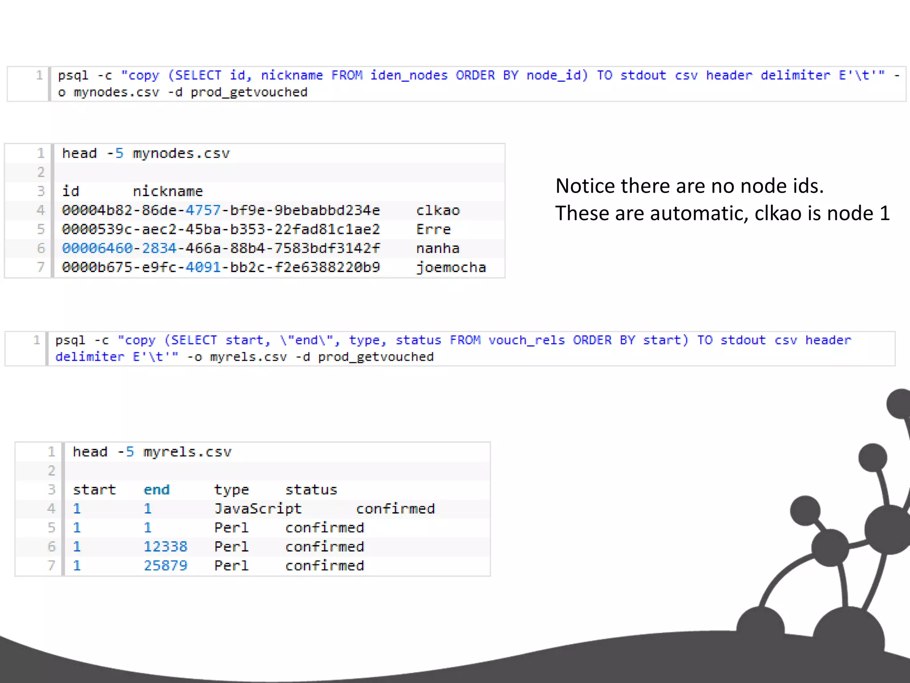Click the UUID starting with 00006460

pyautogui.click(x=221, y=248)
